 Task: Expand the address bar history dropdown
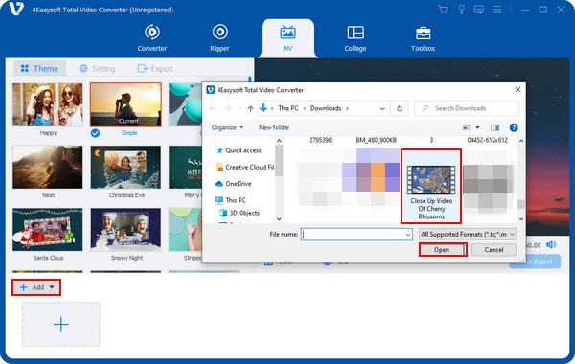[x=382, y=108]
